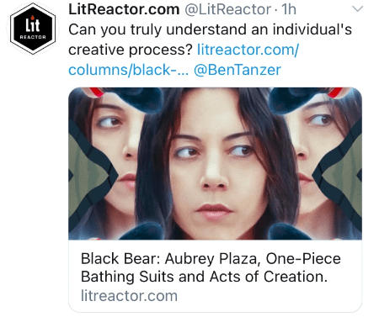Visit the @LitReactor handle
The height and width of the screenshot is (317, 379).
pyautogui.click(x=227, y=9)
